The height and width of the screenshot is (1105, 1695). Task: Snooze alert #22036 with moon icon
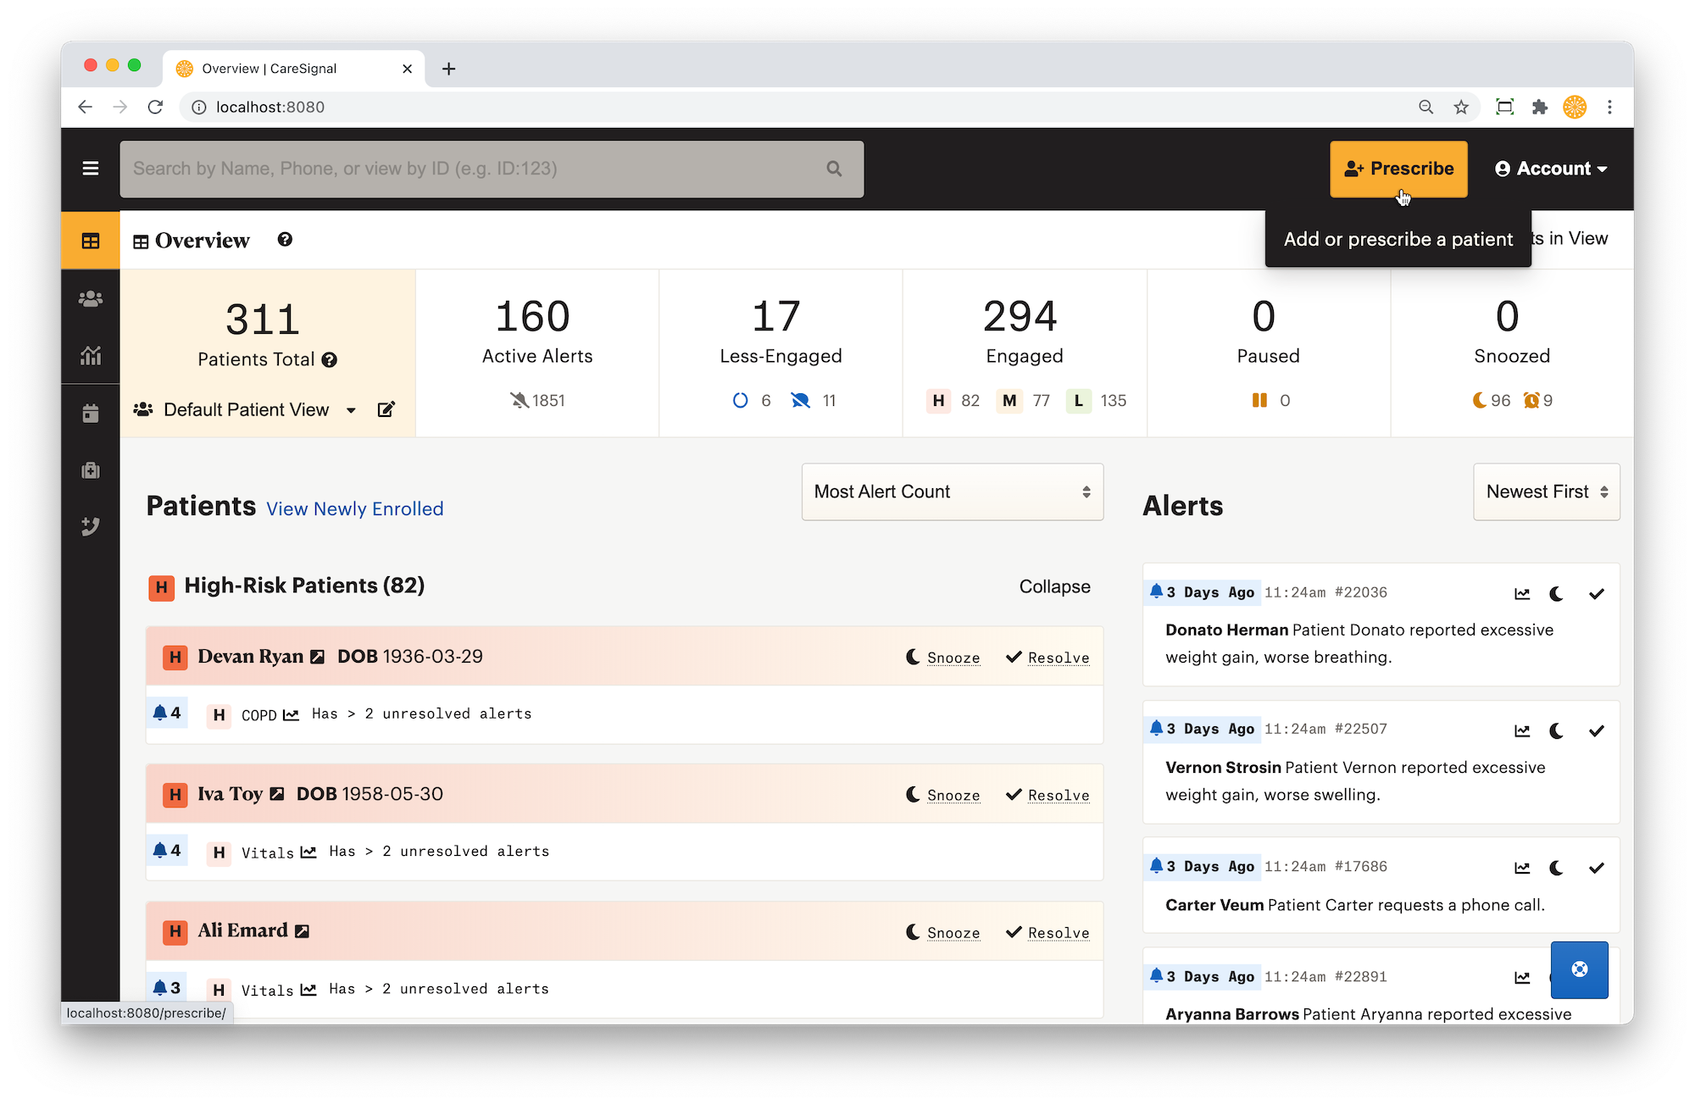(1556, 594)
